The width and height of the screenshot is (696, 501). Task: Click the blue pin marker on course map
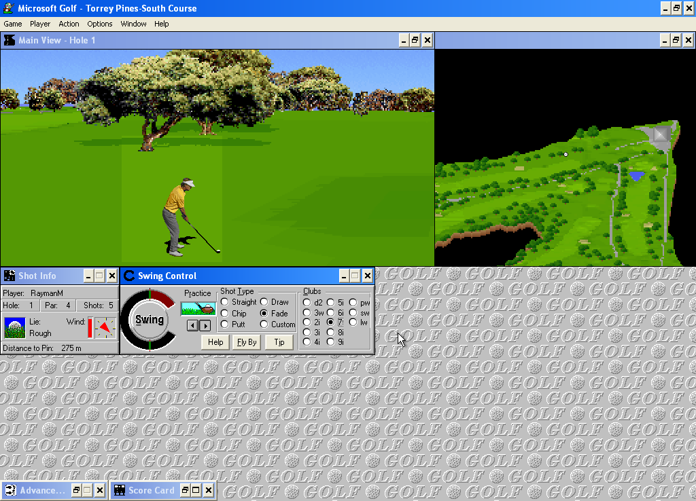click(x=636, y=176)
